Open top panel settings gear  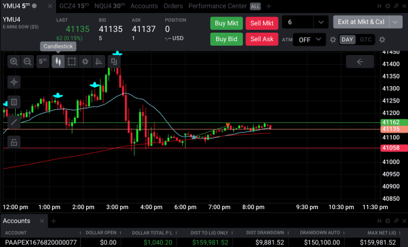click(x=388, y=6)
